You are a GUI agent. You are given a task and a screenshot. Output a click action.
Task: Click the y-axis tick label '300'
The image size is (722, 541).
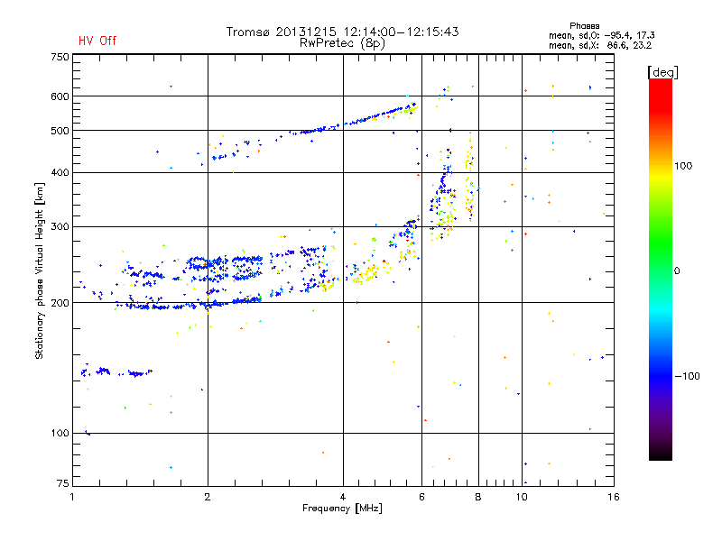[x=60, y=226]
